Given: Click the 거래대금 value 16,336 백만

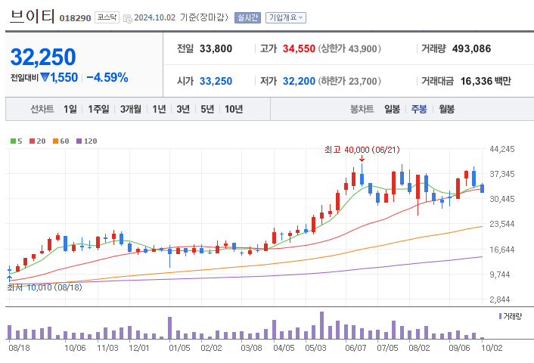Looking at the screenshot, I should point(486,81).
